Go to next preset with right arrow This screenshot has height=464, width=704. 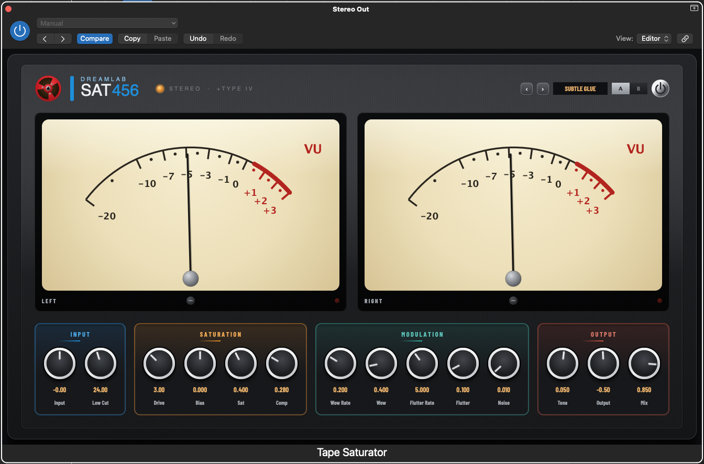tap(63, 39)
